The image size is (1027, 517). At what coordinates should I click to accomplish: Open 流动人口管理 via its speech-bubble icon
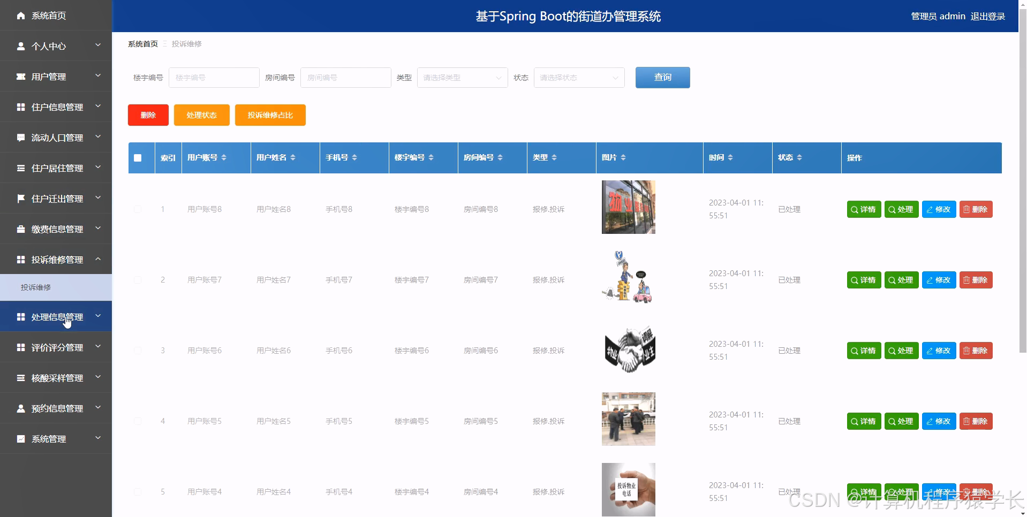[20, 138]
